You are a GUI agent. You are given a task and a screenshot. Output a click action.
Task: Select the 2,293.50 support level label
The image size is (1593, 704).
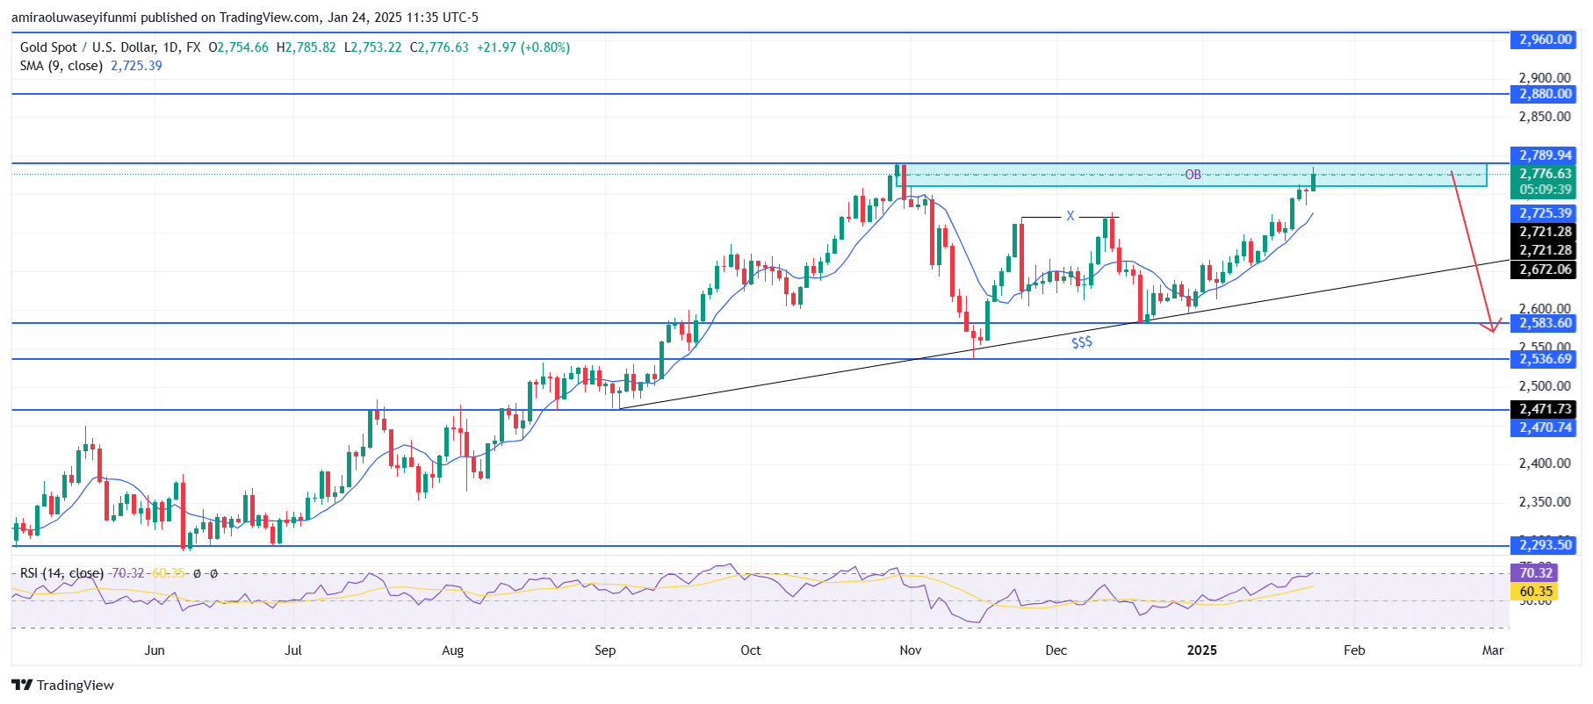[x=1545, y=545]
